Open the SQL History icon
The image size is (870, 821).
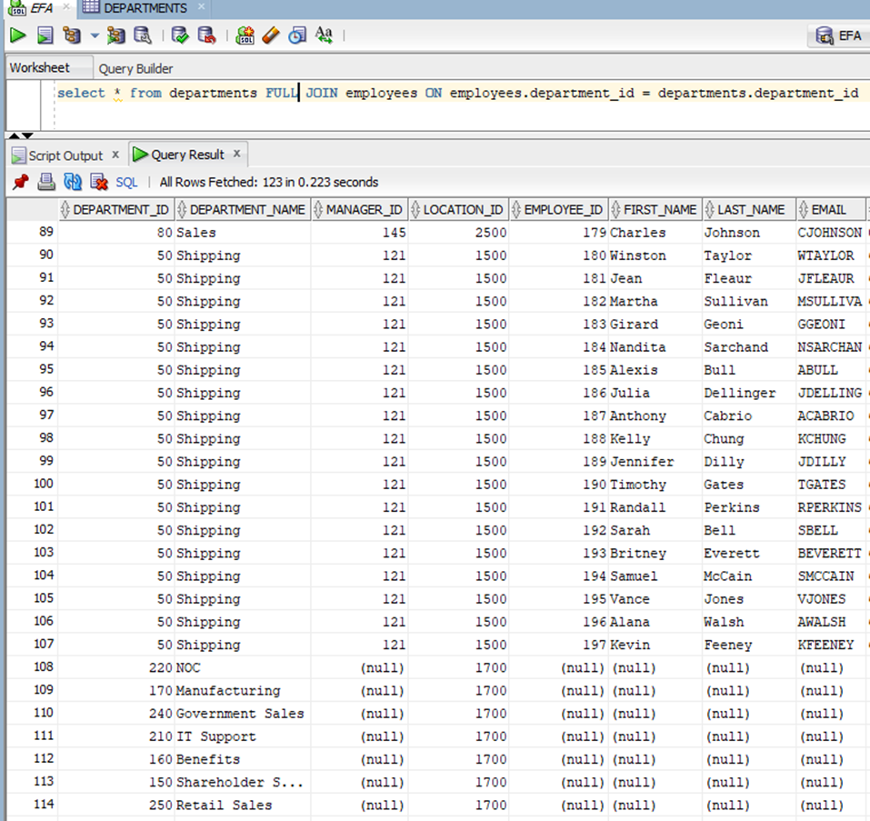coord(297,35)
